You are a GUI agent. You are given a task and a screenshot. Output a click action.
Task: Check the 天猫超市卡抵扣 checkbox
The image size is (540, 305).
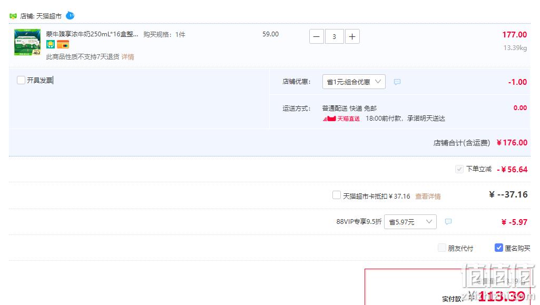337,195
